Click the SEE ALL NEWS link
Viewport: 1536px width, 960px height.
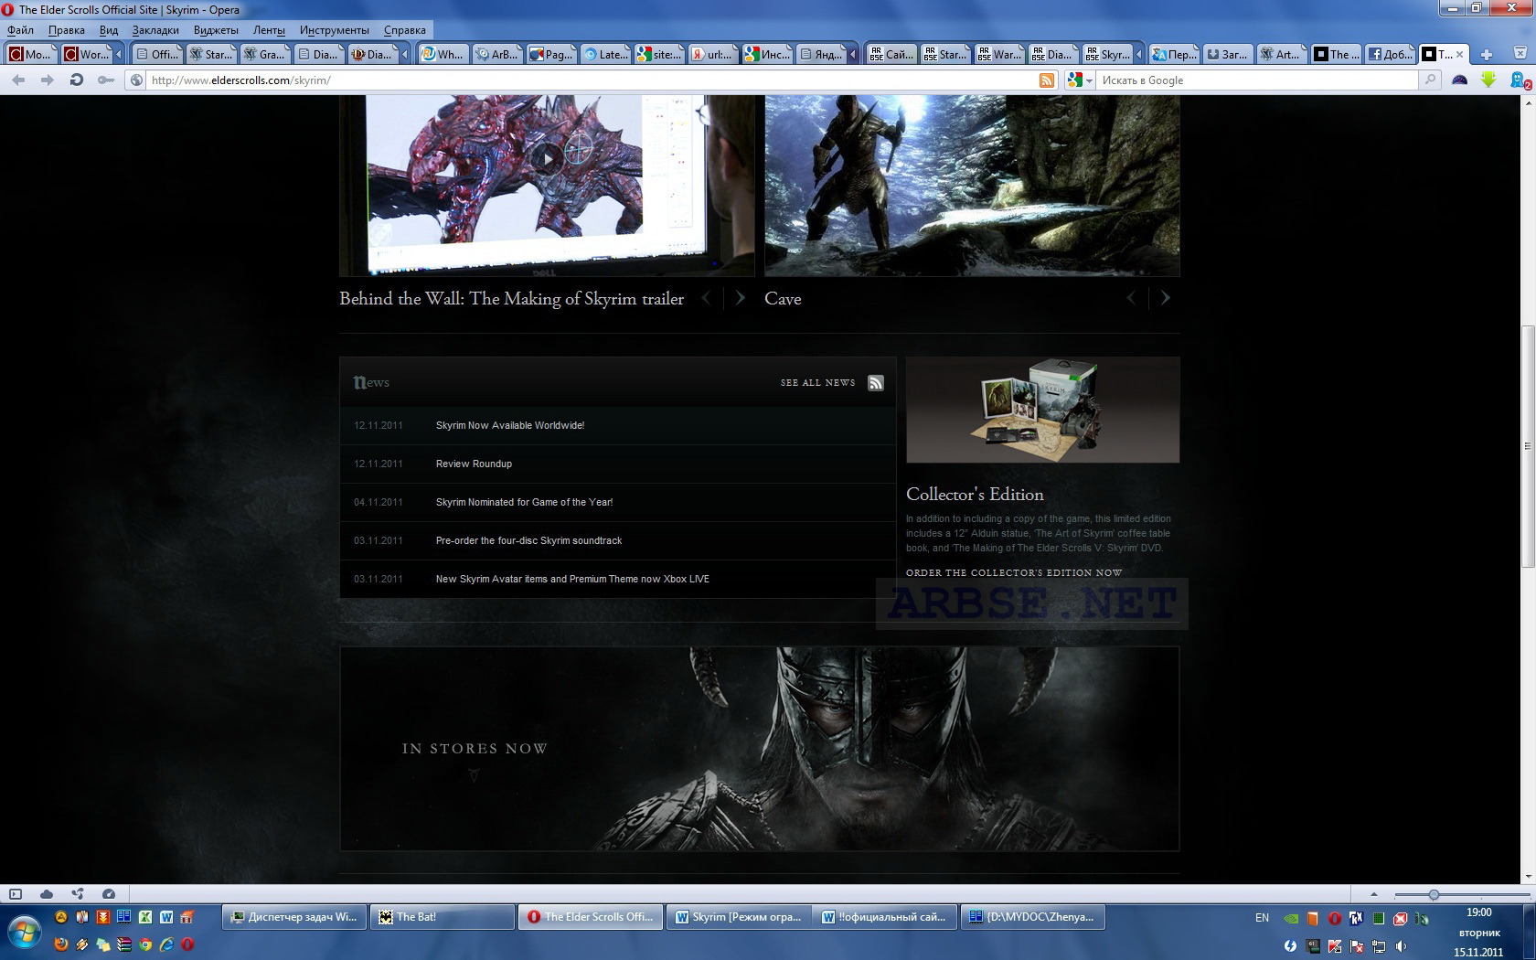(x=817, y=383)
